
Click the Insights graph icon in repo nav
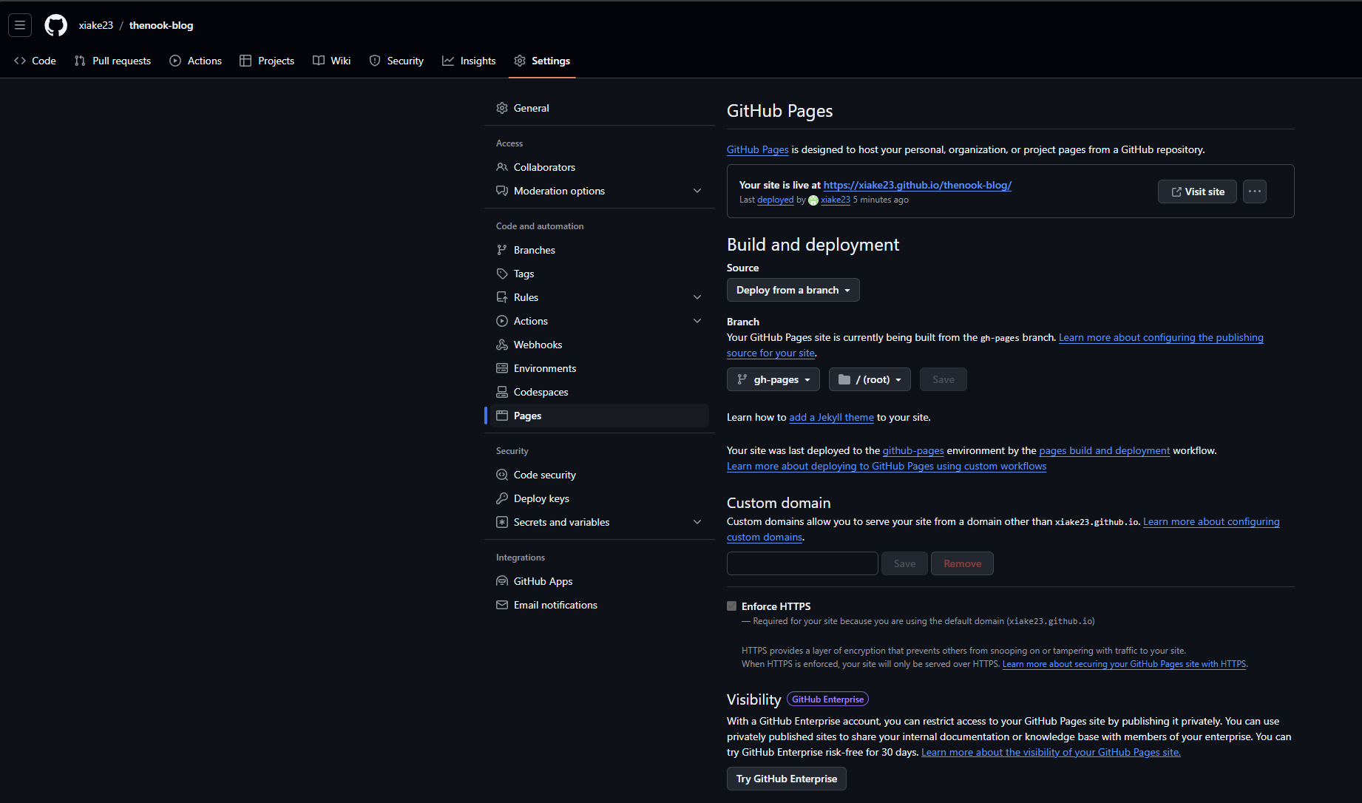click(448, 61)
